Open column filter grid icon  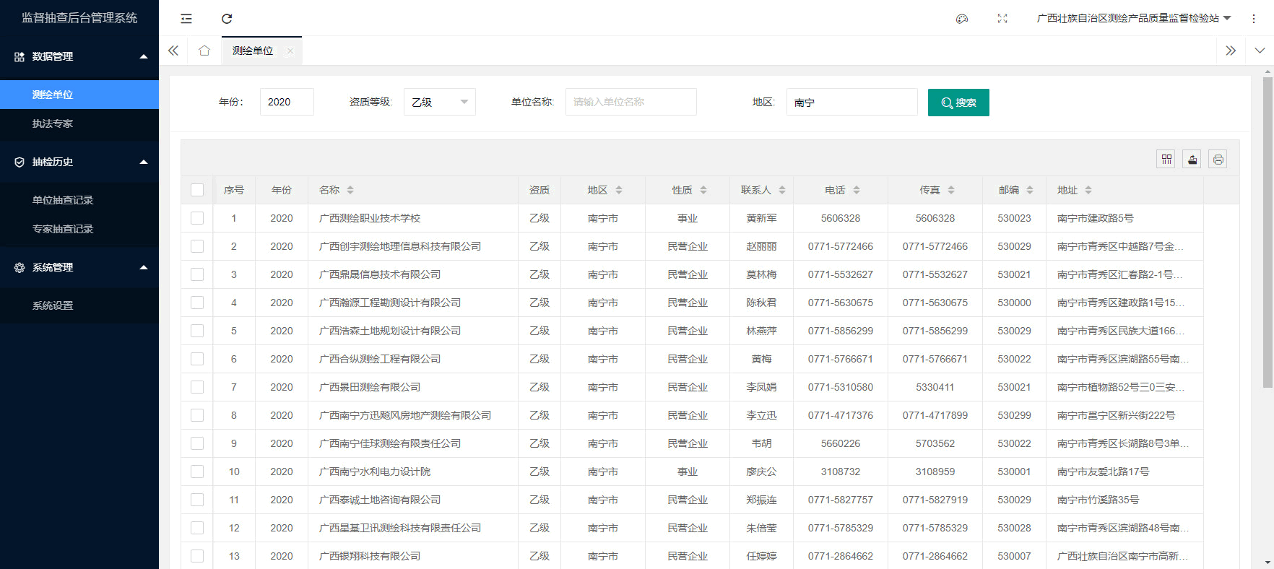(1166, 160)
